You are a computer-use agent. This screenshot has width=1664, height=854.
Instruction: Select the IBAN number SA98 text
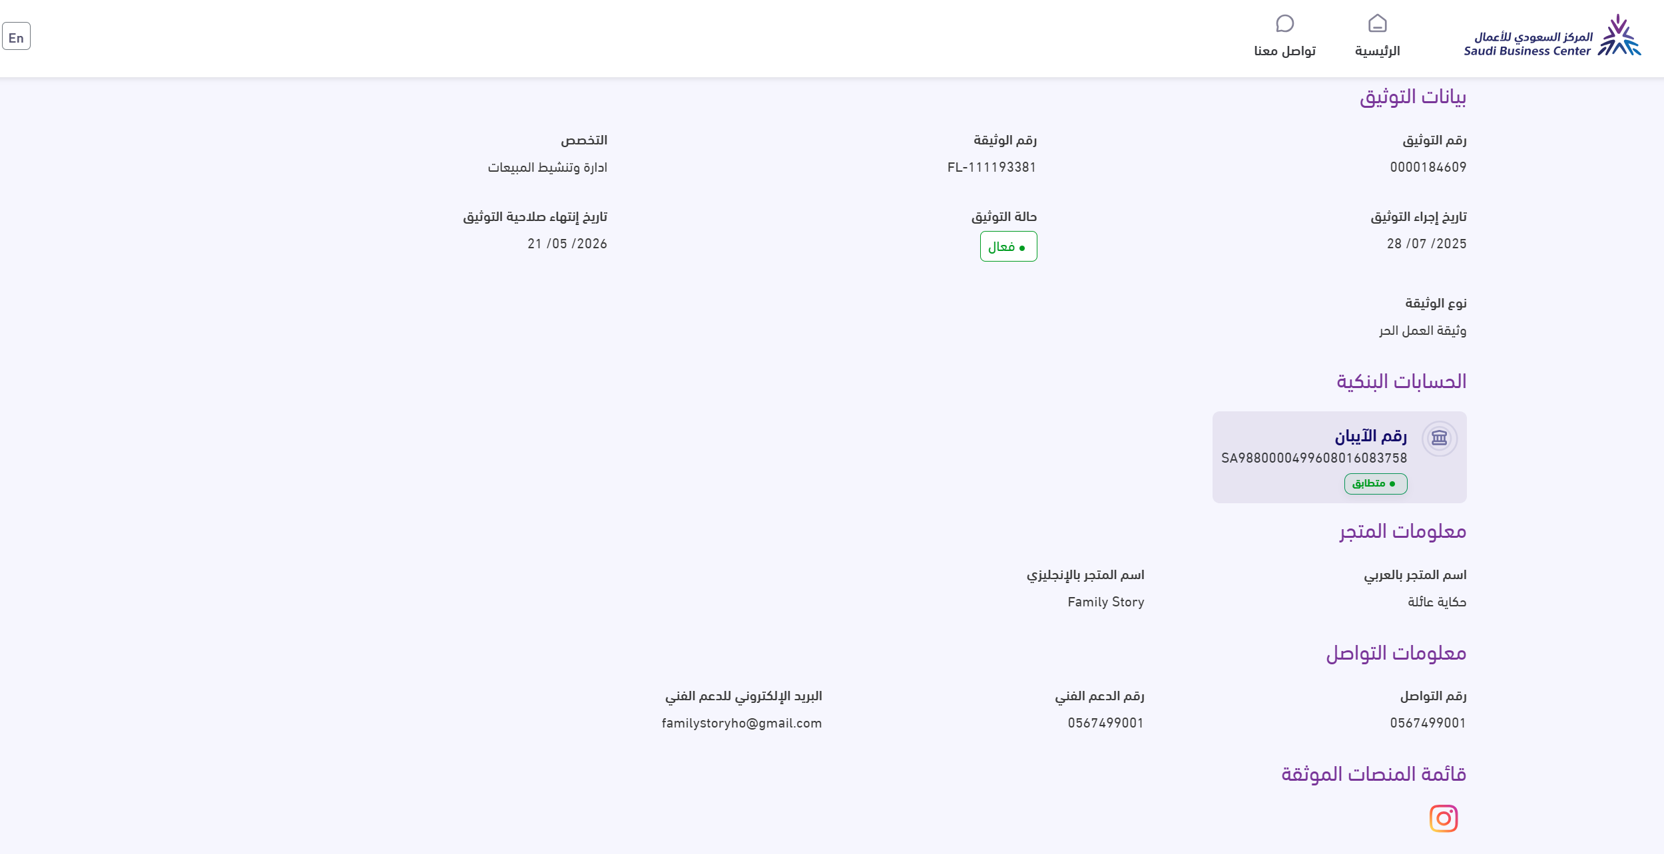pos(1314,458)
